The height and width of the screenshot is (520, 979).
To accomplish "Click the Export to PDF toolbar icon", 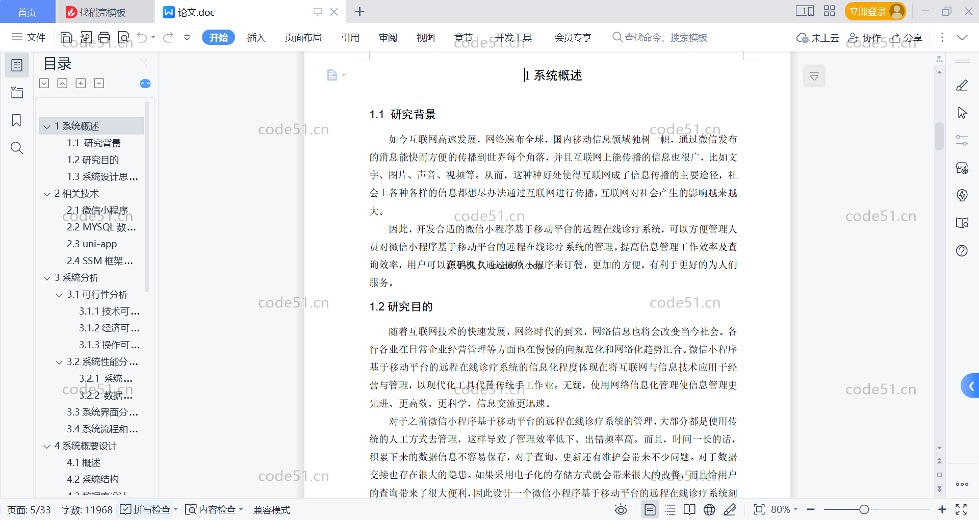I will tap(86, 37).
